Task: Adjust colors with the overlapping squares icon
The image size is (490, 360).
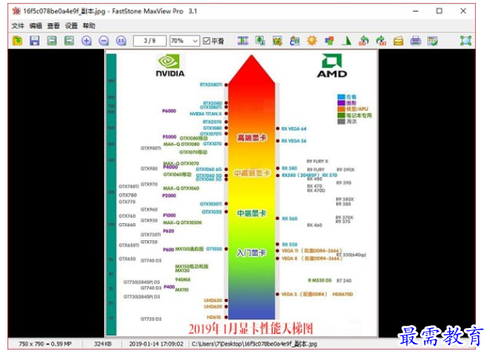Action: 329,41
